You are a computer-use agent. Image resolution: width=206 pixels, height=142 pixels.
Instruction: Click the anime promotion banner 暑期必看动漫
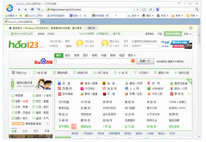pos(31,84)
